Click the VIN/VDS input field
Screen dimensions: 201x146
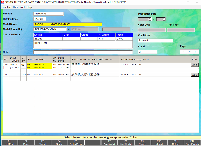pyautogui.click(x=48, y=14)
